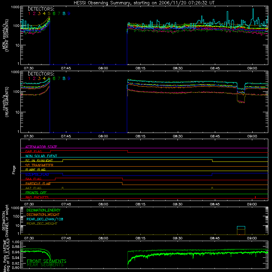Image resolution: width=272 pixels, height=272 pixels.
Task: Click detector 1 in front segments legend
Action: [29, 14]
